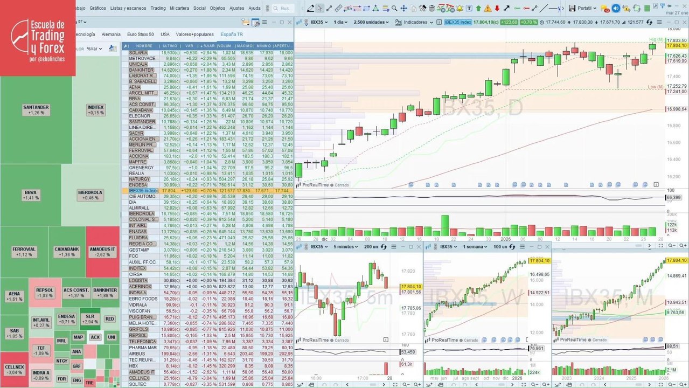Select the GRIFOLS row in the list
The width and height of the screenshot is (689, 388).
pyautogui.click(x=208, y=329)
